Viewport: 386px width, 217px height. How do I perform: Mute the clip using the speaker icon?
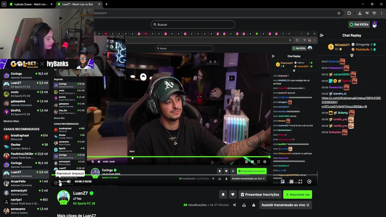pyautogui.click(x=69, y=181)
